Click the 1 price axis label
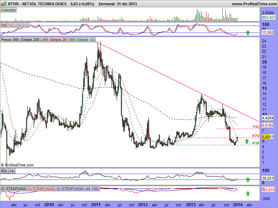278x208 pixels. [263, 162]
